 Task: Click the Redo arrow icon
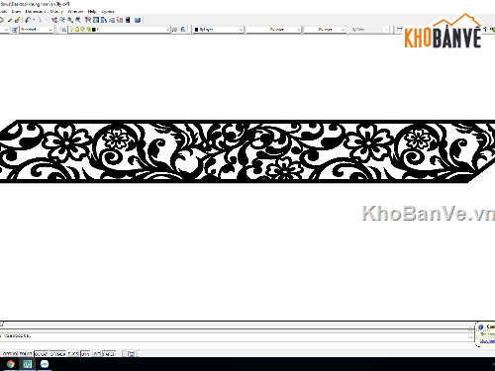40,20
